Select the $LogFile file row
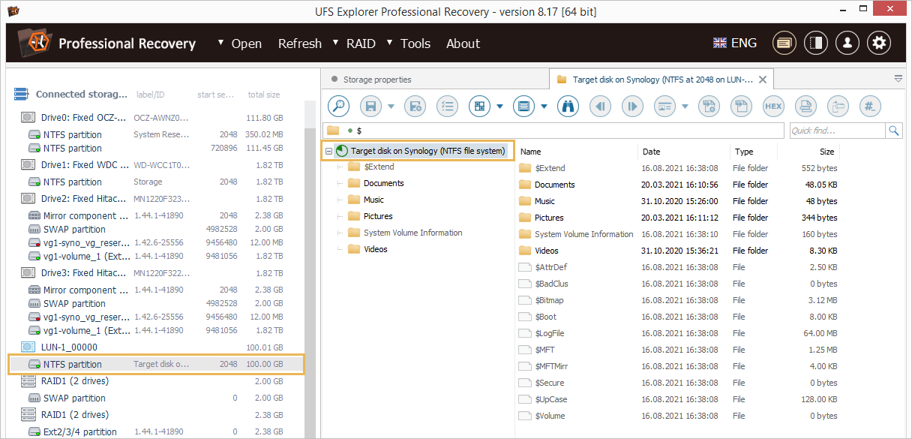Viewport: 912px width, 439px height. (x=678, y=333)
